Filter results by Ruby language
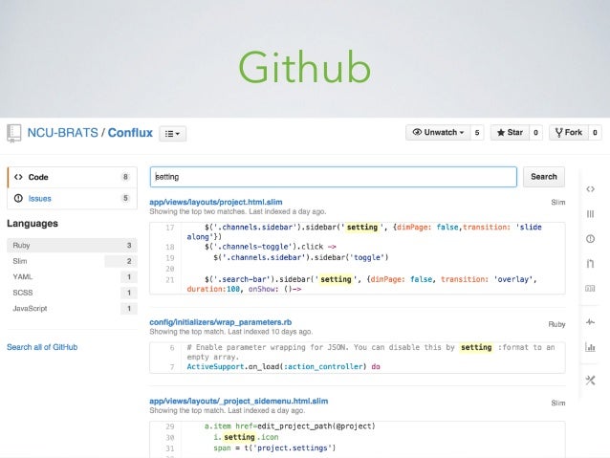The height and width of the screenshot is (458, 610). [x=72, y=245]
